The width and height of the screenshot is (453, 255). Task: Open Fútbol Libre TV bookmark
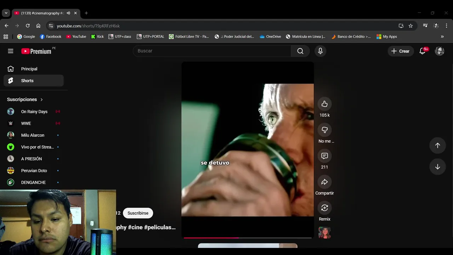point(189,36)
